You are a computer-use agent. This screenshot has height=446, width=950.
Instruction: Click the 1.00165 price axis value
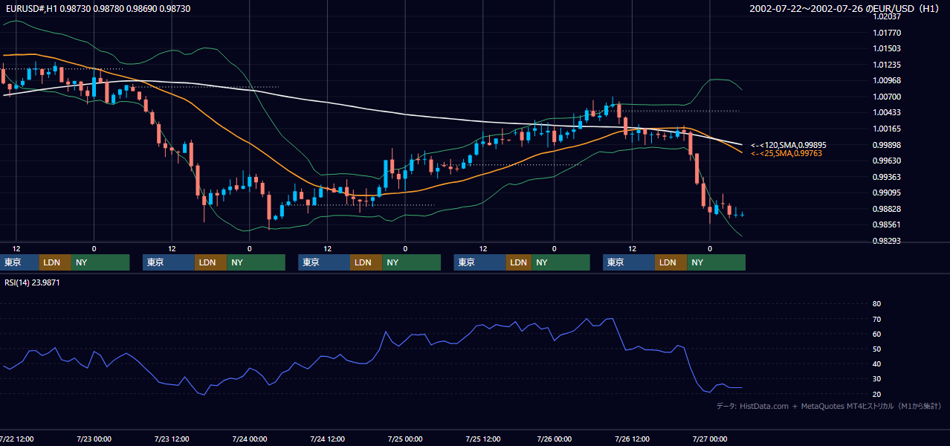tap(887, 129)
